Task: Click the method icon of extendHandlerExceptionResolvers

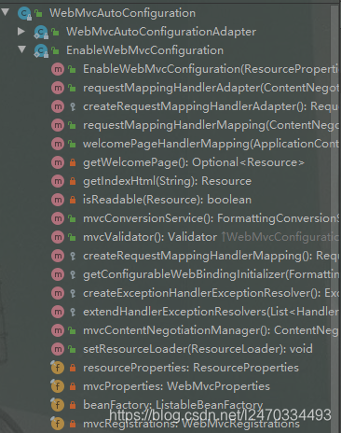Action: pos(58,312)
